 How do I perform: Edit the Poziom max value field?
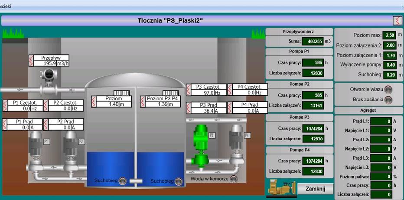click(x=390, y=35)
